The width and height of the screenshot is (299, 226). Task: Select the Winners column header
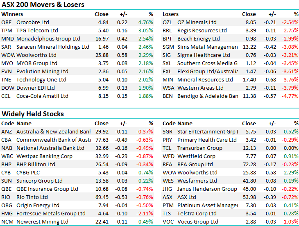point(12,14)
